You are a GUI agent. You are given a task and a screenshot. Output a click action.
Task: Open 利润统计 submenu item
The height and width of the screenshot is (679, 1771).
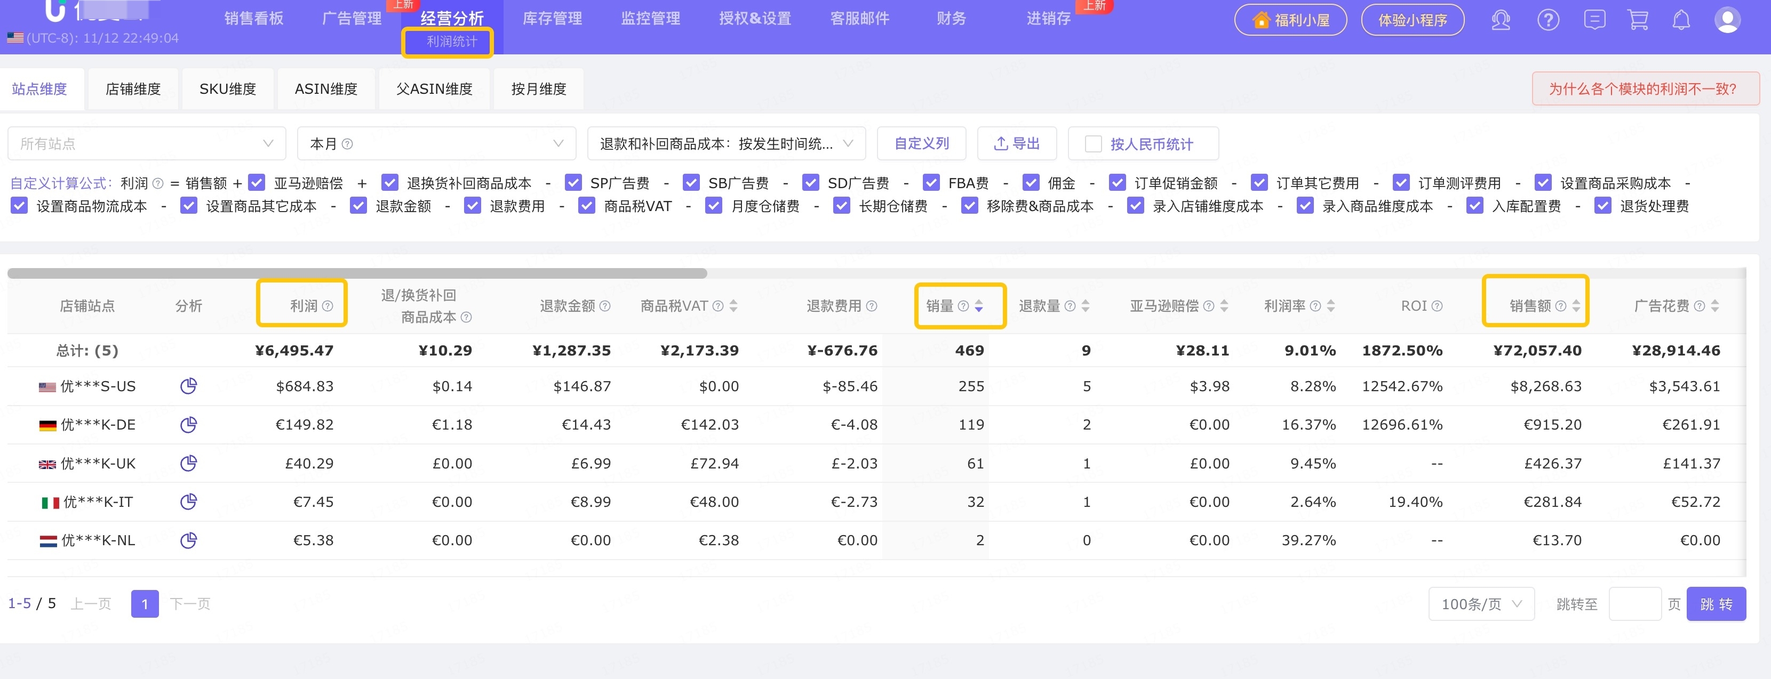452,42
